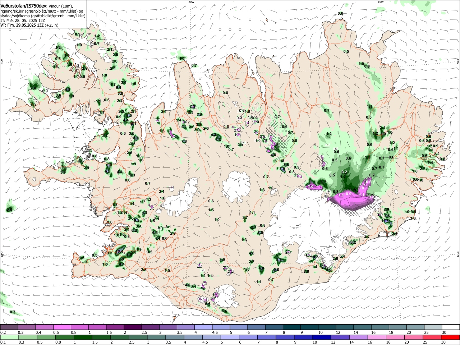The width and height of the screenshot is (460, 345).
Task: Click the slydda/snjókoma legend description line
Action: pos(43,16)
